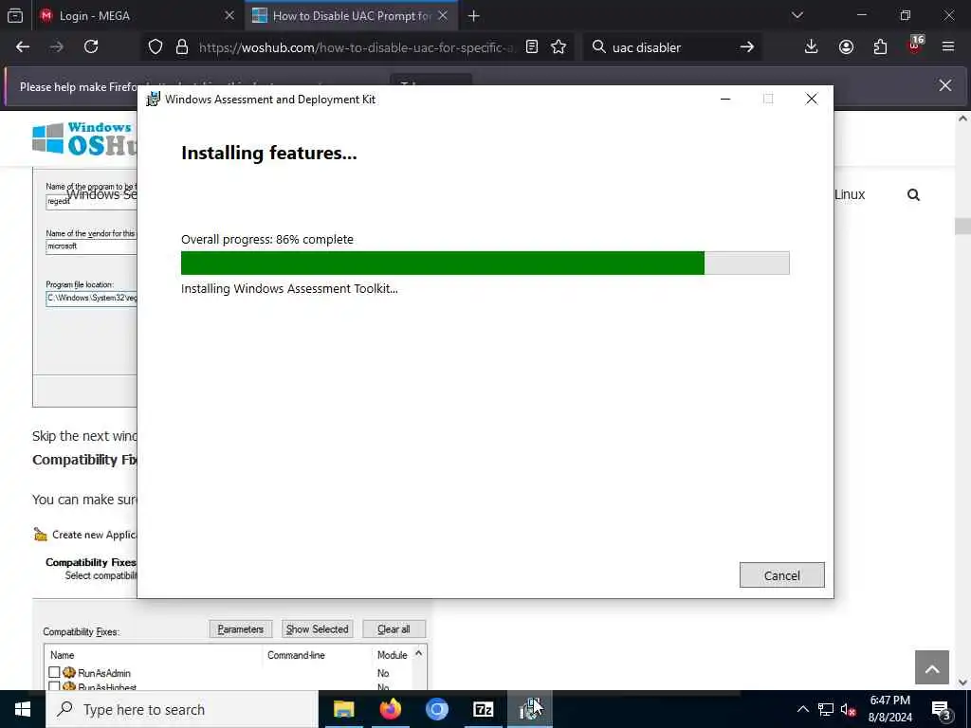Open the uBlock Origin extension with badge 16
The image size is (971, 728).
915,45
